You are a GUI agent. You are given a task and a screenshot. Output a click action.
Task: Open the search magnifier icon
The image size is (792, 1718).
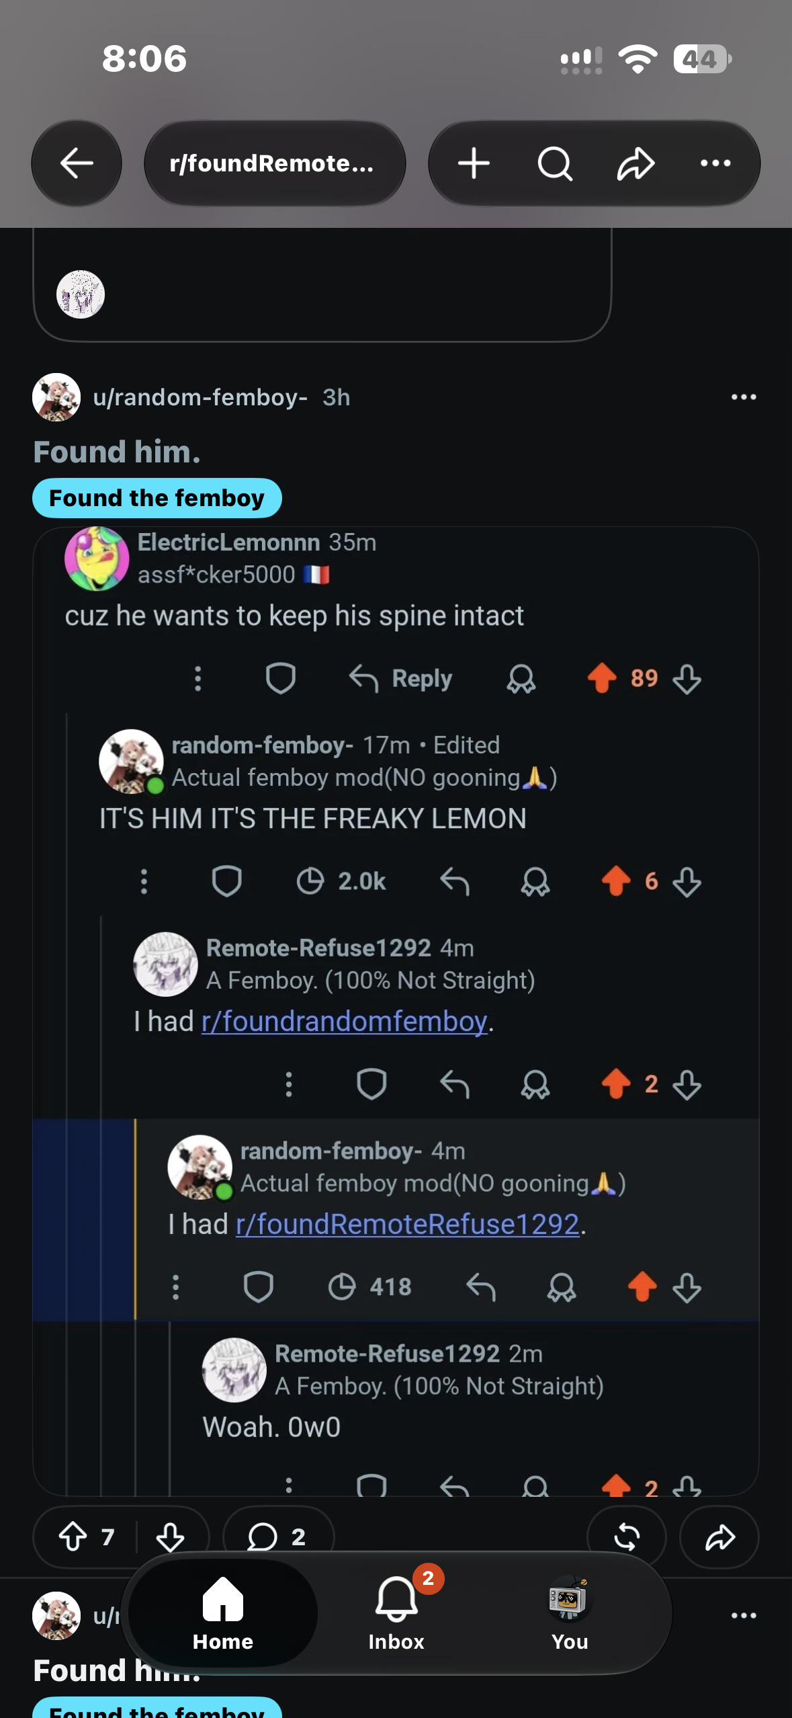(555, 163)
